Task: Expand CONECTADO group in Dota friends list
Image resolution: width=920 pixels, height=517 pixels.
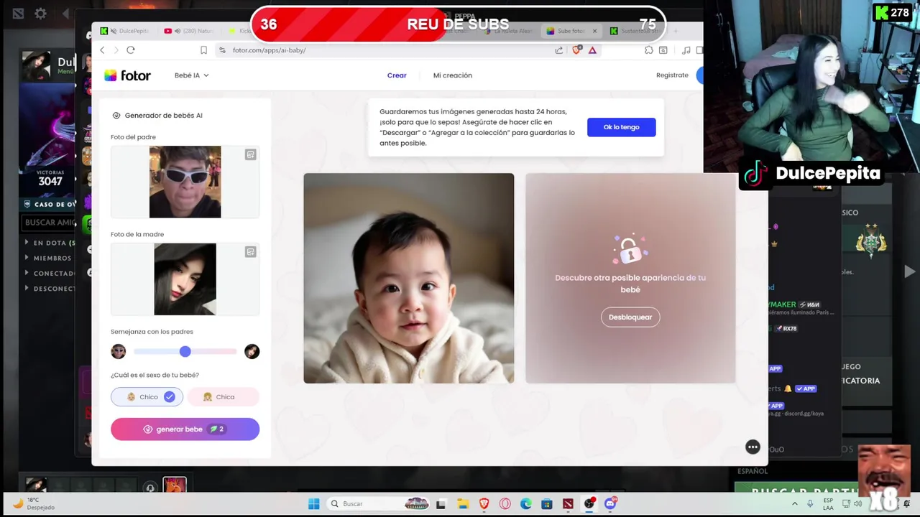Action: click(50, 273)
